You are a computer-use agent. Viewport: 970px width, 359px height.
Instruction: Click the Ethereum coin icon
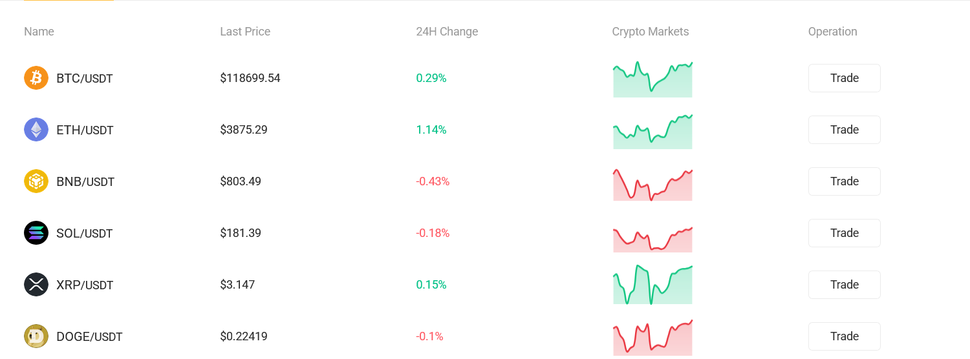[36, 130]
